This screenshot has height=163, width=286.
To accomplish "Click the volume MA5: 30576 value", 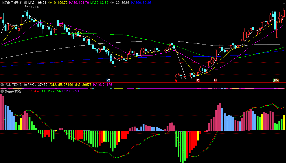I will (83, 85).
